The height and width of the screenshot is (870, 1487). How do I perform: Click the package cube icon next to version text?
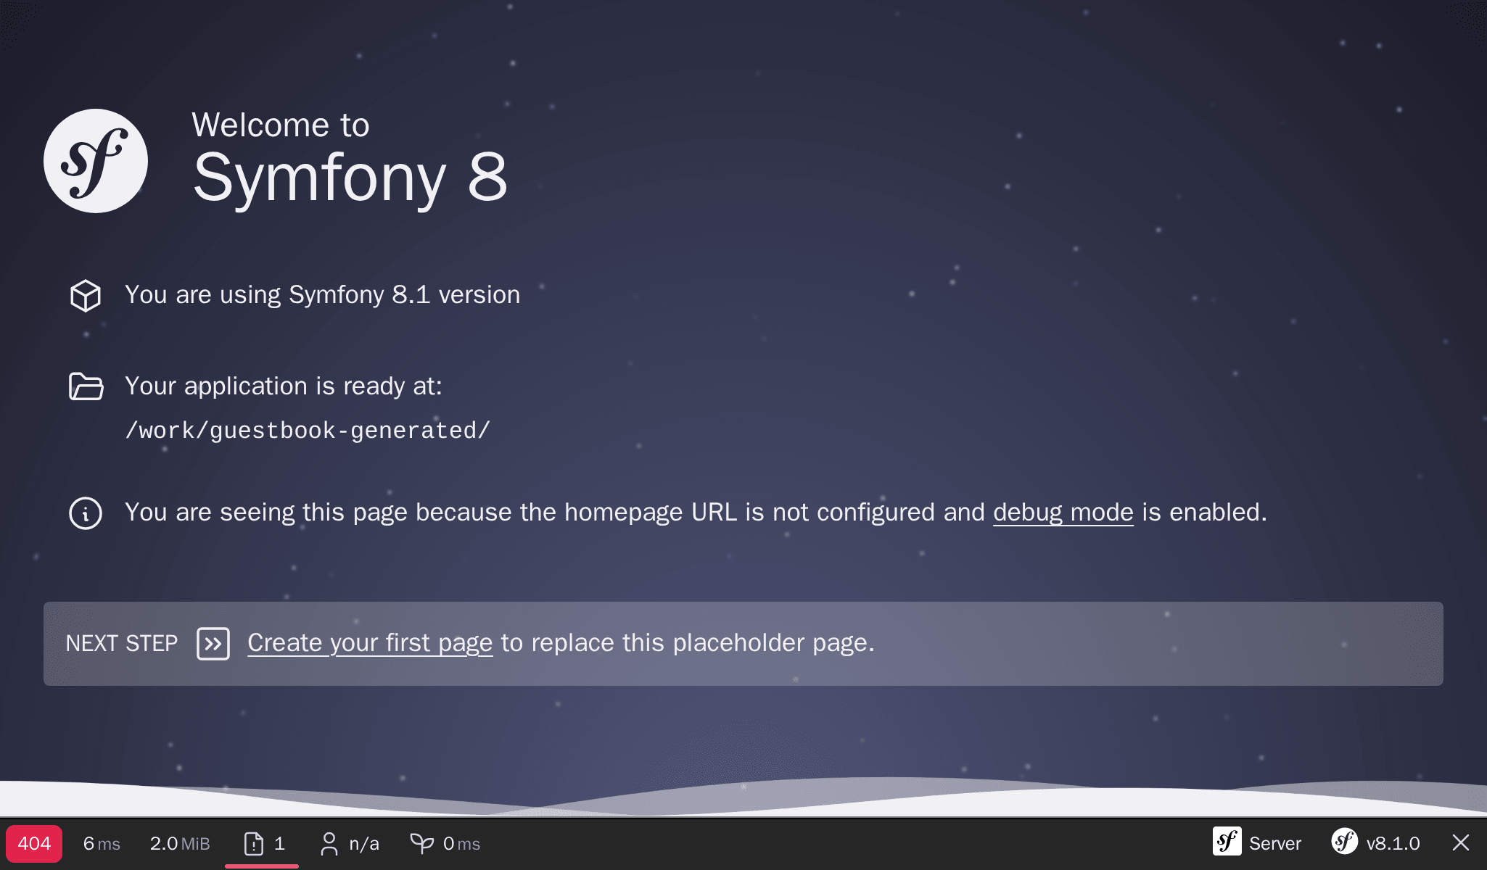tap(86, 296)
